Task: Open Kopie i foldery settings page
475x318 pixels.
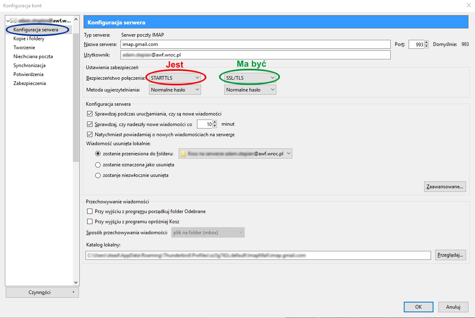Action: pos(29,39)
